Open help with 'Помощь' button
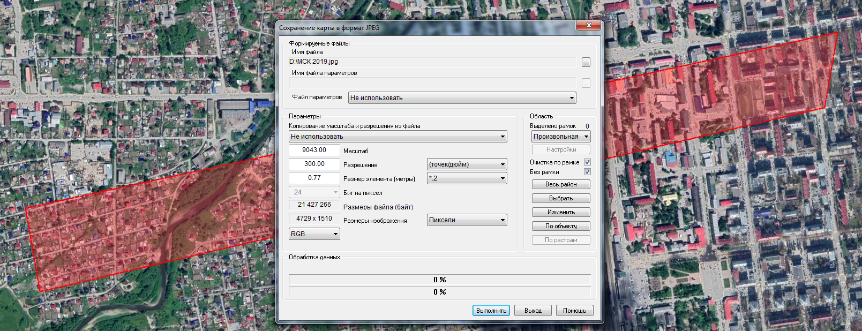862x331 pixels. (574, 311)
